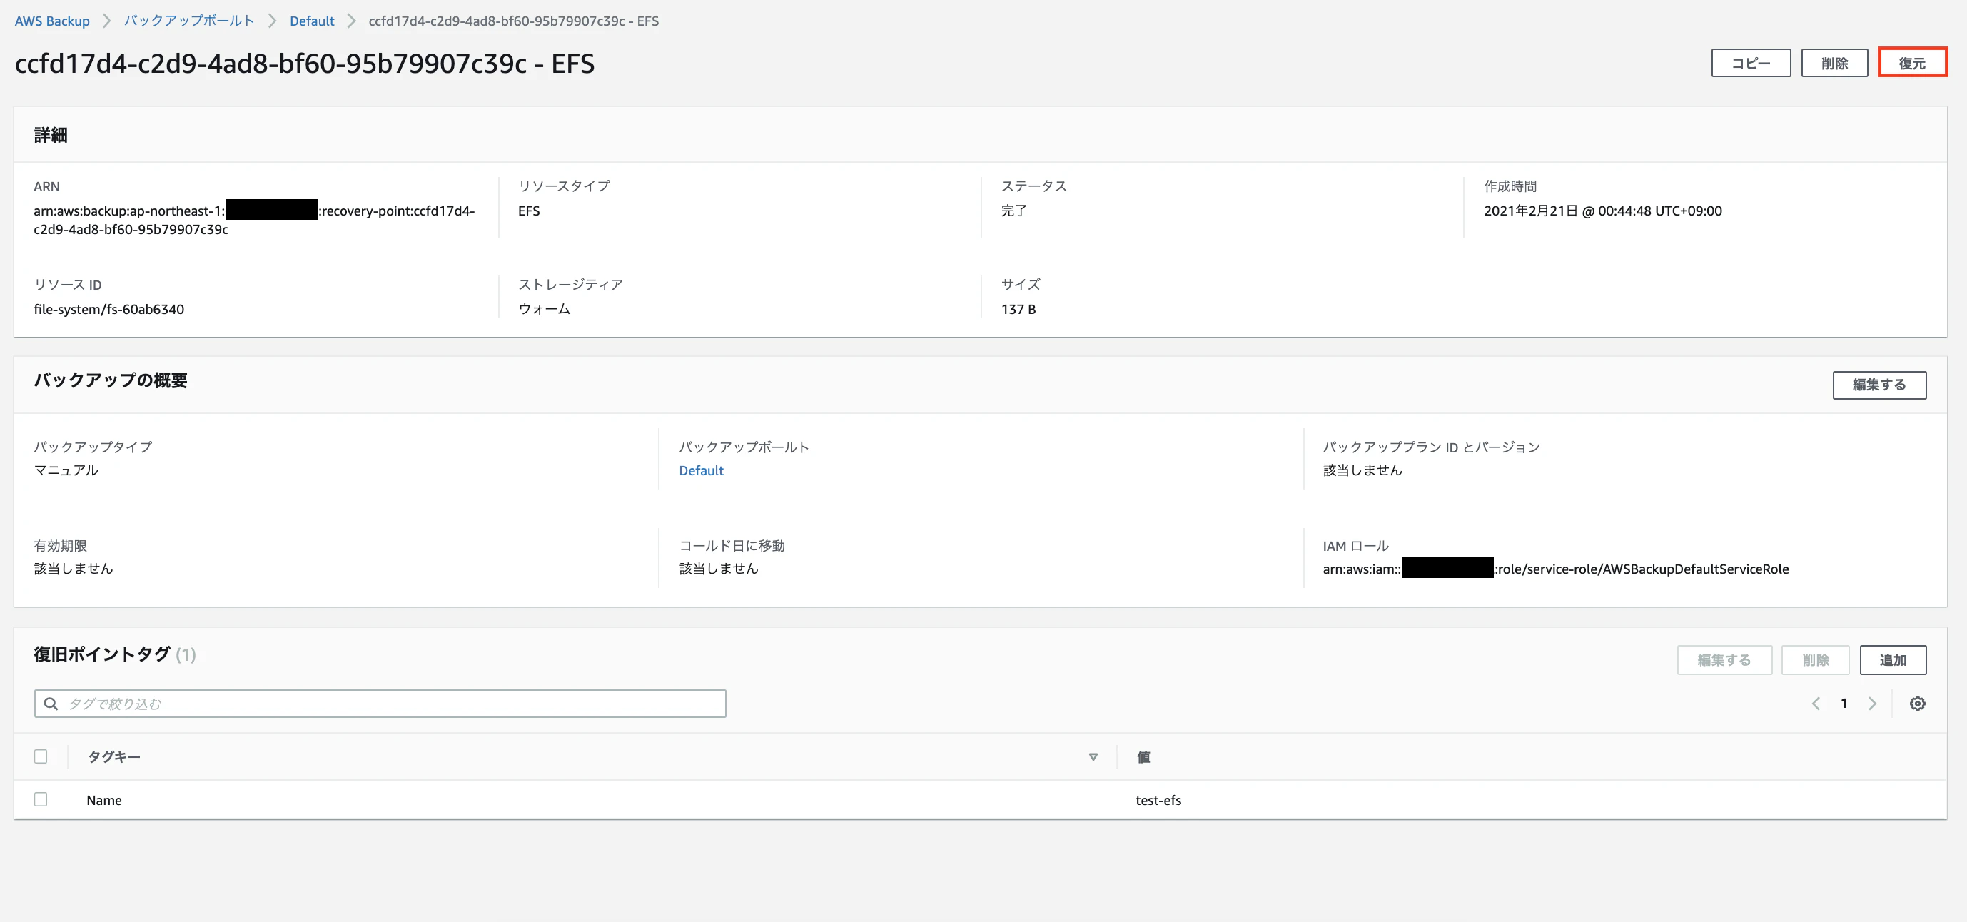The image size is (1967, 922).
Task: Check the select-all checkbox in the tag table
Action: (41, 756)
